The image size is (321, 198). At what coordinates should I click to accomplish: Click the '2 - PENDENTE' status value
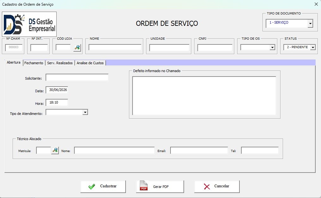coord(297,47)
